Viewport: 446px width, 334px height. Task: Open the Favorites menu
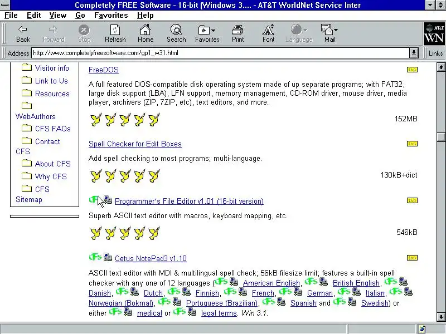point(111,16)
